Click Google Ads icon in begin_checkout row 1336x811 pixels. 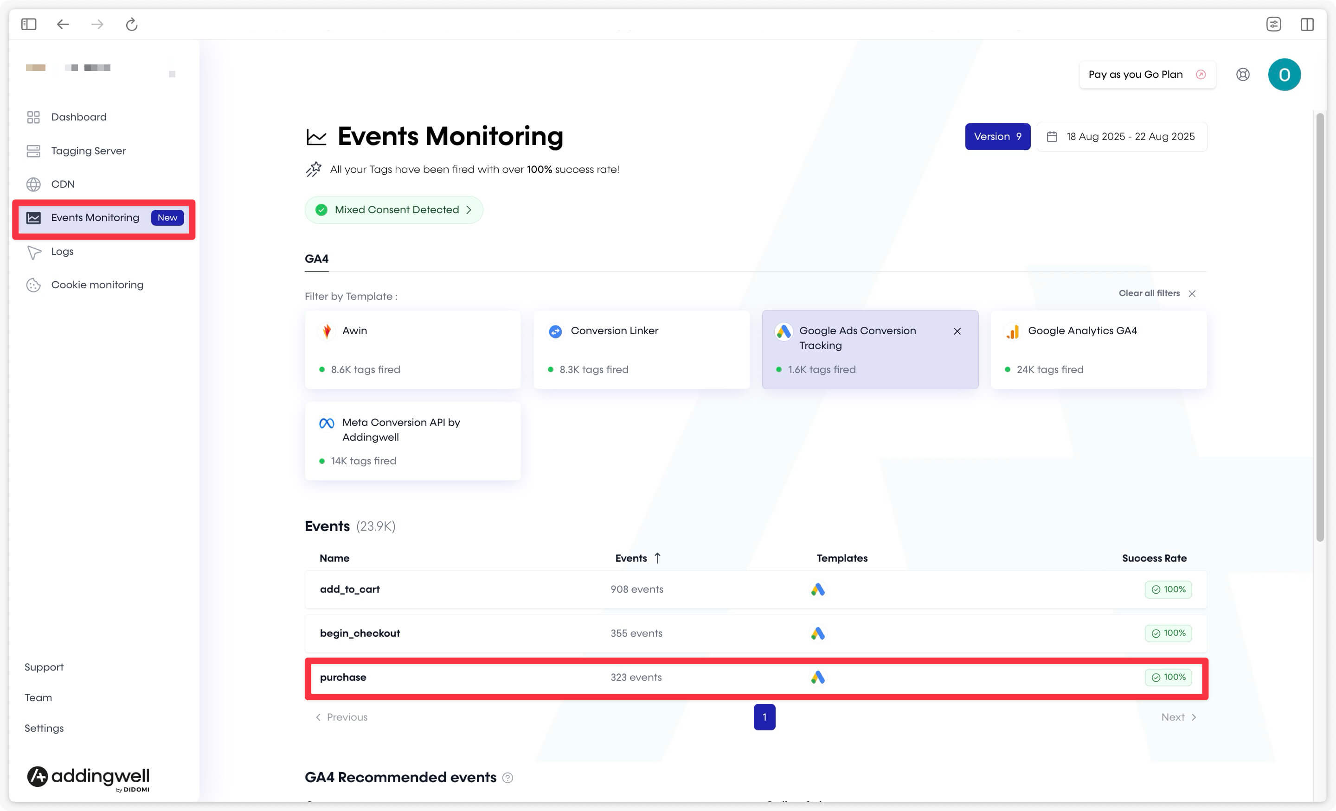(818, 634)
